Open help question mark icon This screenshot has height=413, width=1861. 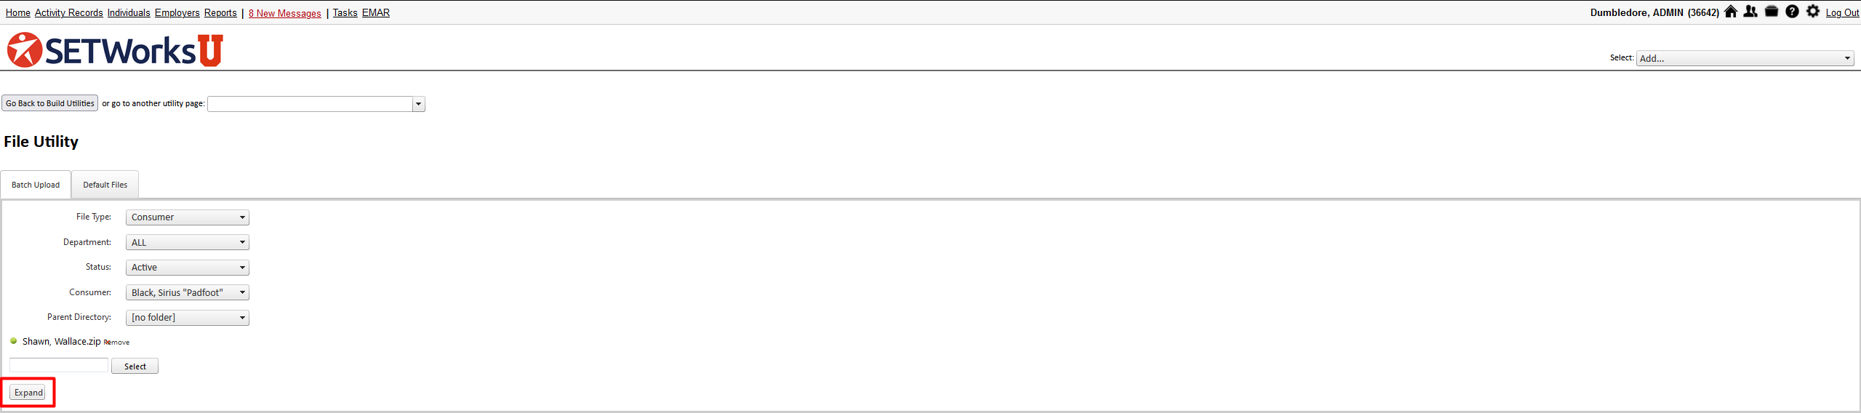(1793, 12)
